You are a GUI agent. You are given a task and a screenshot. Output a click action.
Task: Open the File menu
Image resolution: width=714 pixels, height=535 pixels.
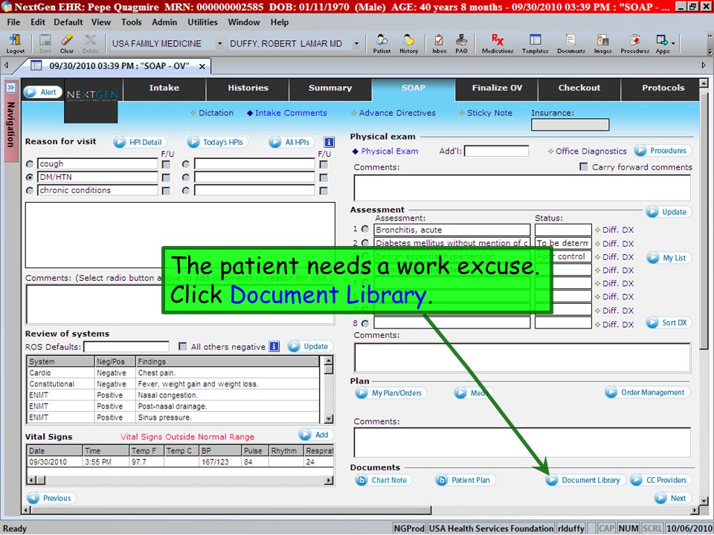(13, 22)
